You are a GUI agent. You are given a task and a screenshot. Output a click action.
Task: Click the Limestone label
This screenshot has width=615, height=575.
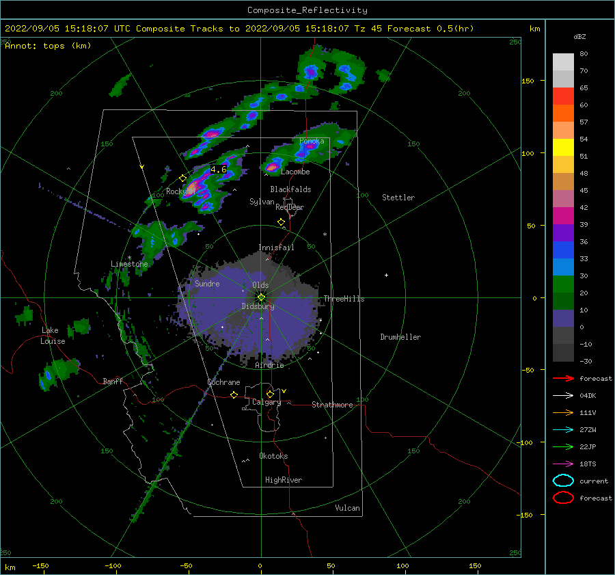tap(129, 264)
